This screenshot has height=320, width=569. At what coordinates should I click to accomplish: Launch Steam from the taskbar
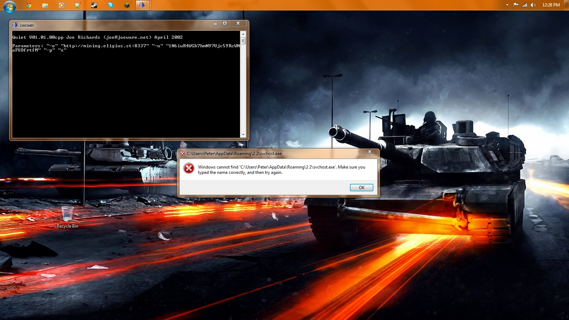pyautogui.click(x=94, y=5)
